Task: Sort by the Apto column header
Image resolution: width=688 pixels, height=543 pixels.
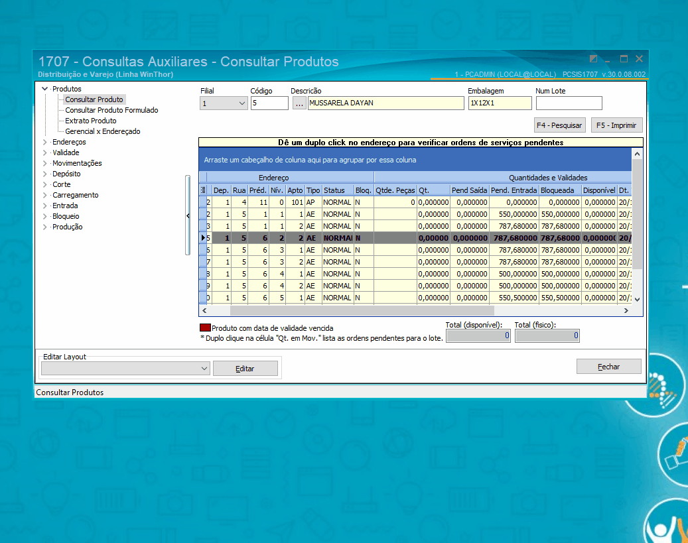Action: [295, 190]
